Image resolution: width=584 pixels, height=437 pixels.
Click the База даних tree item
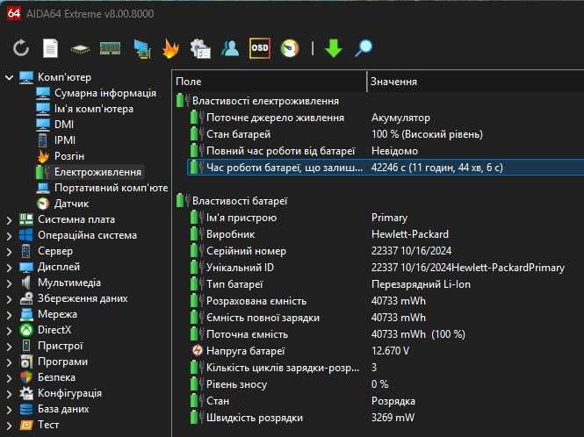coord(63,409)
